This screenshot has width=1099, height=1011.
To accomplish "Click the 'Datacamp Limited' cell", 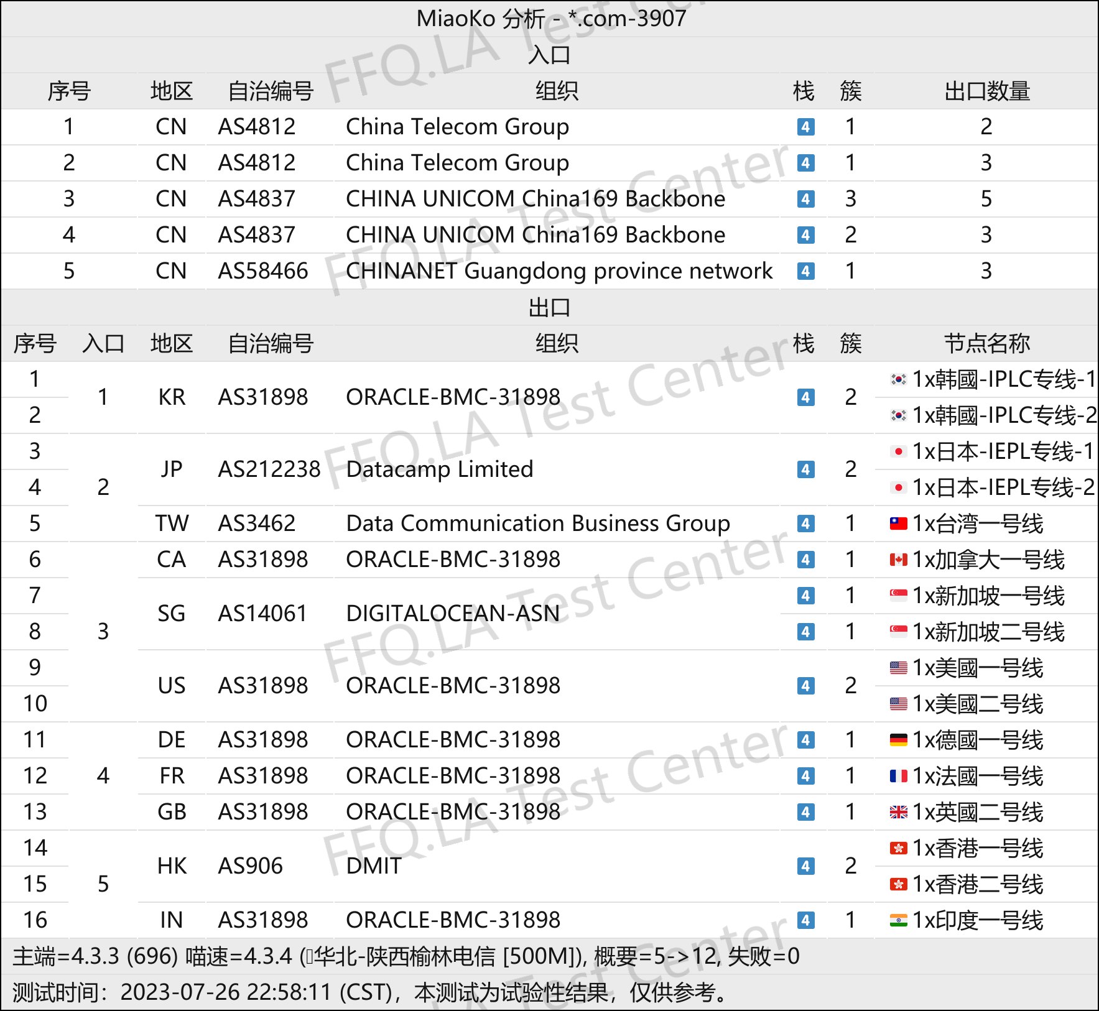I will pyautogui.click(x=440, y=469).
